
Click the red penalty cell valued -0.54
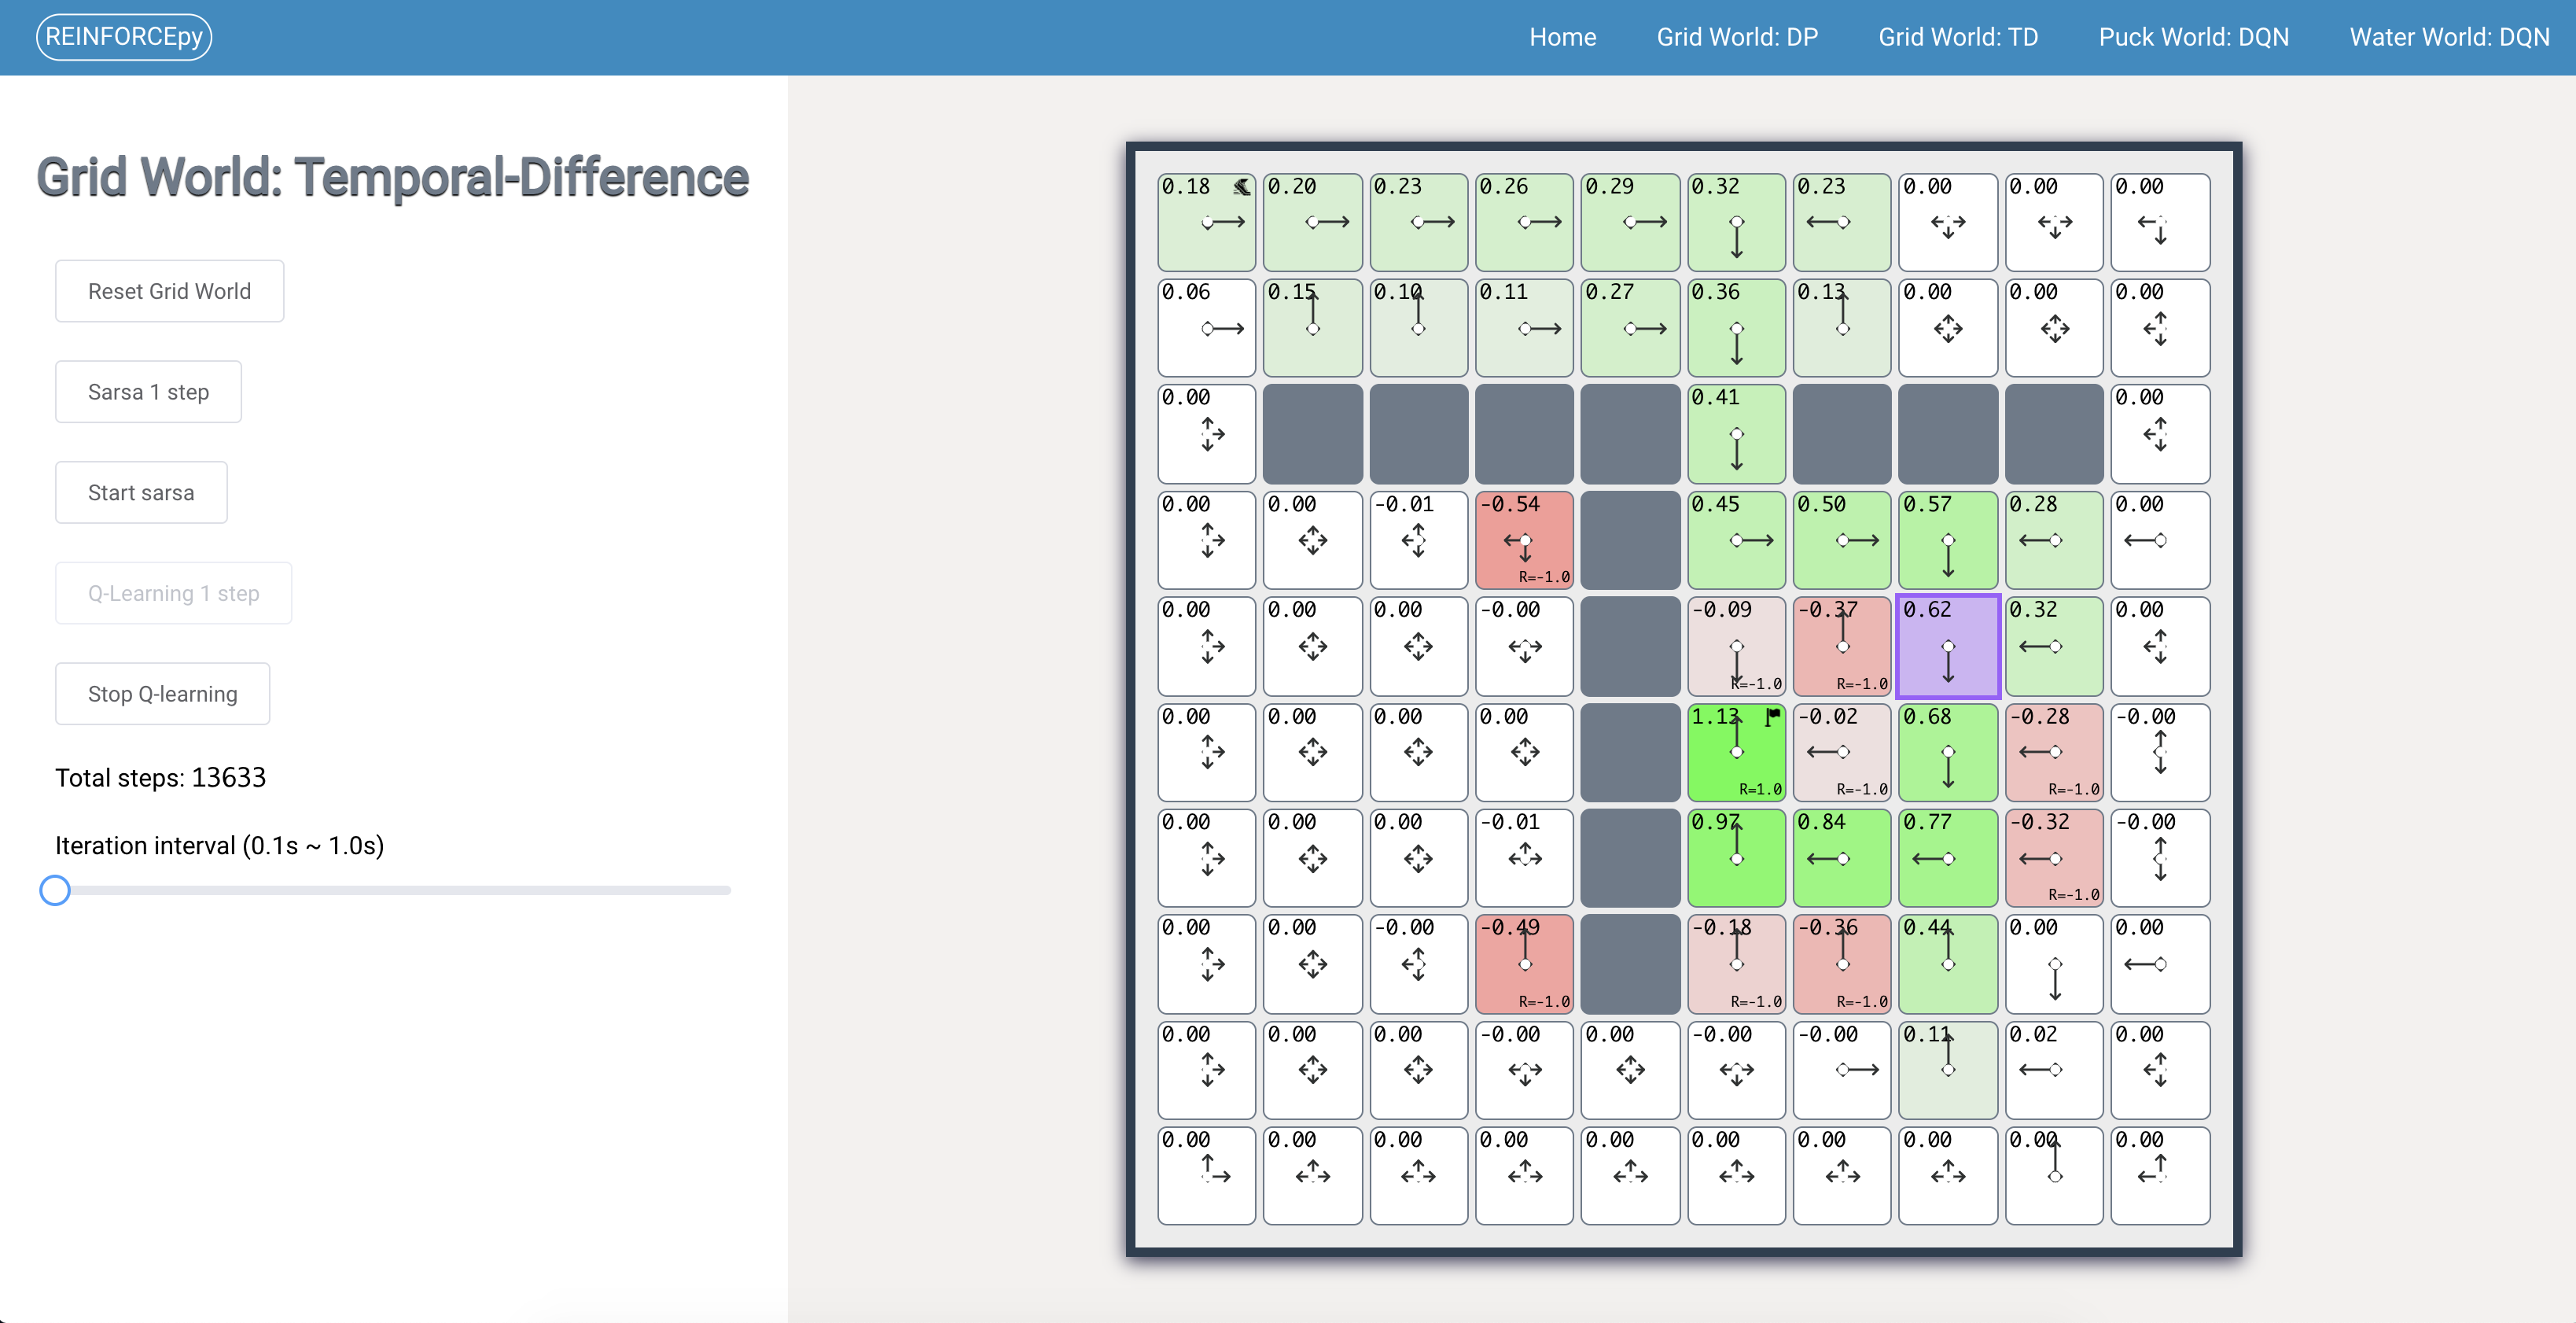(1524, 540)
